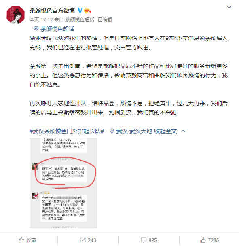
Task: Enlarge the attached chat screenshot image
Action: point(63,183)
